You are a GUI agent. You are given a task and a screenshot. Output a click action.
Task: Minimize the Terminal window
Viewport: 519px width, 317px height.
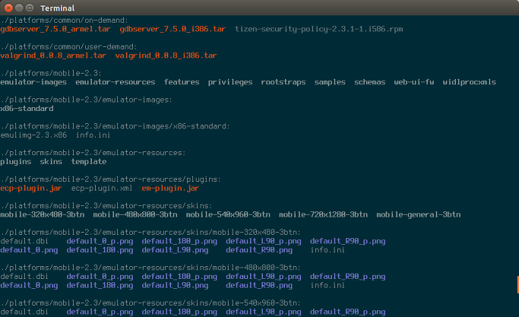coord(19,8)
